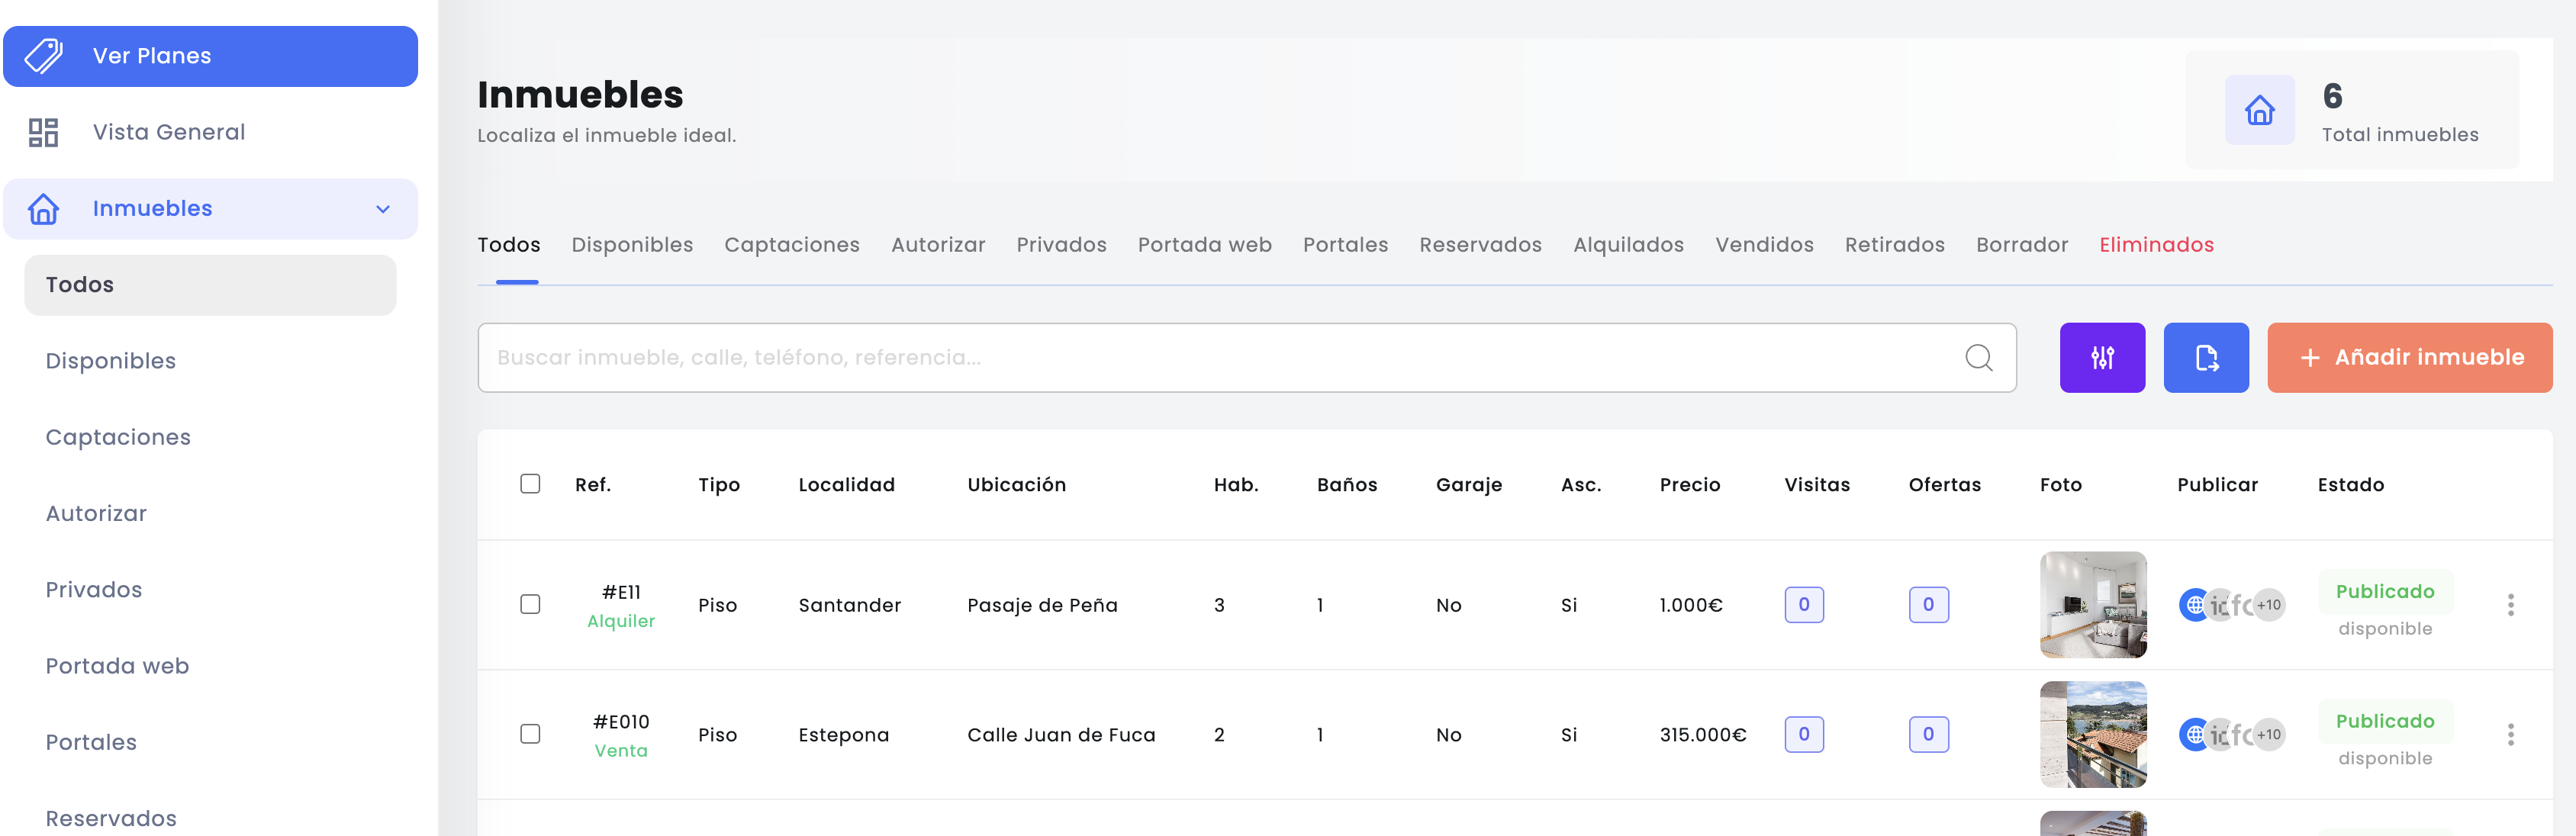Toggle the select-all checkbox in table header

point(530,484)
